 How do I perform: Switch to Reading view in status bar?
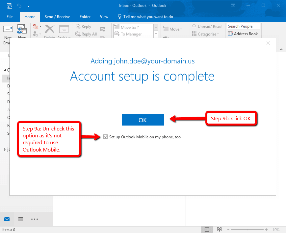tap(219, 229)
